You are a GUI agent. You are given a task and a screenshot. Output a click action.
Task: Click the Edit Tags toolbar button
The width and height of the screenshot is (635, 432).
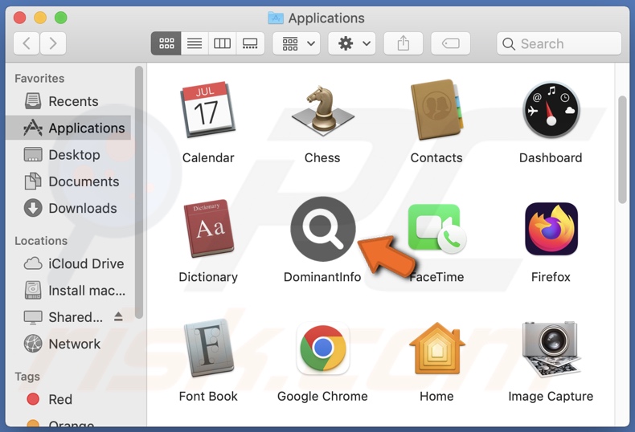click(451, 43)
